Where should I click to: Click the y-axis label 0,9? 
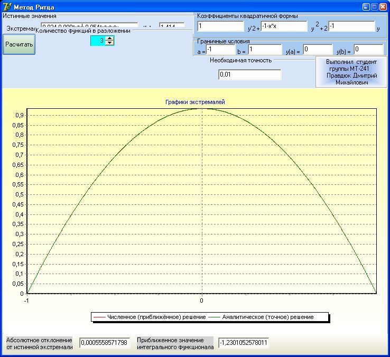click(x=20, y=115)
